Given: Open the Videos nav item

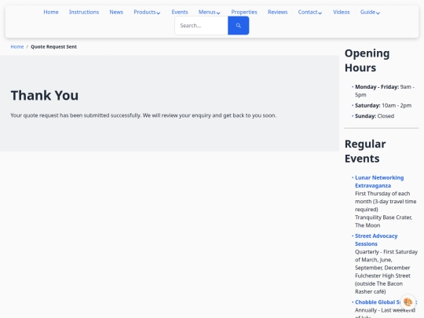Looking at the screenshot, I should pos(342,12).
